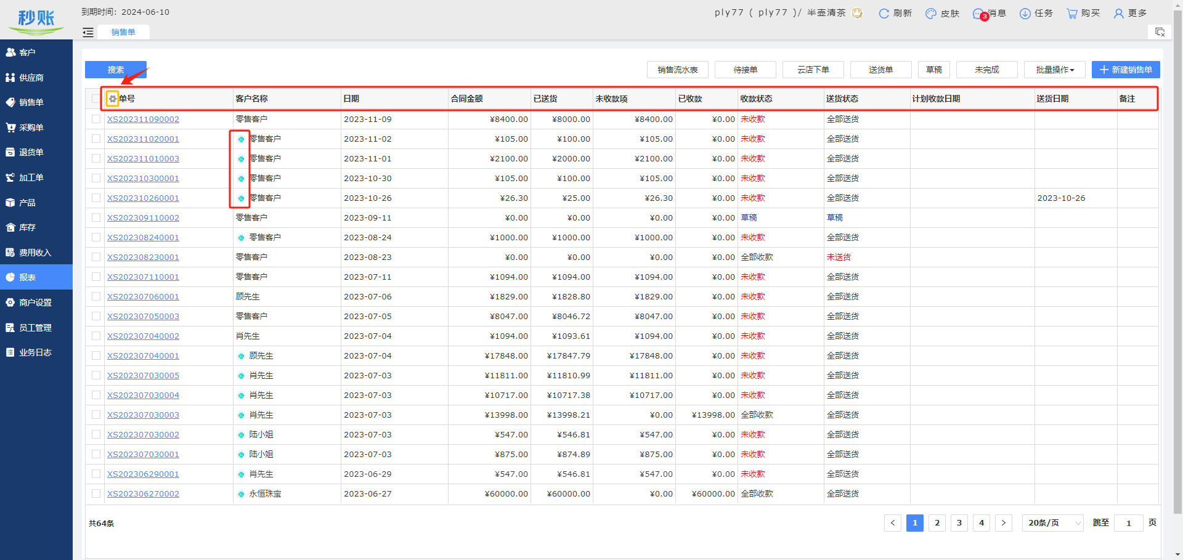This screenshot has width=1183, height=560.
Task: Open 消息 message icon with badge
Action: pos(979,14)
